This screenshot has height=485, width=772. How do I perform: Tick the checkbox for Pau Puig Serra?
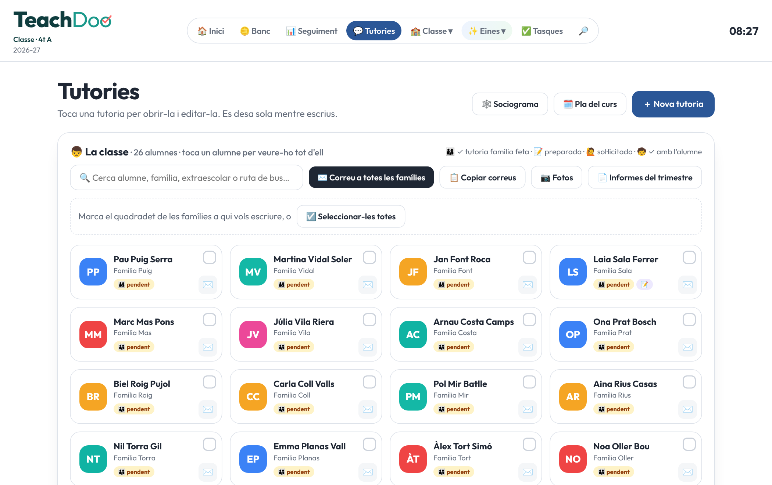210,258
